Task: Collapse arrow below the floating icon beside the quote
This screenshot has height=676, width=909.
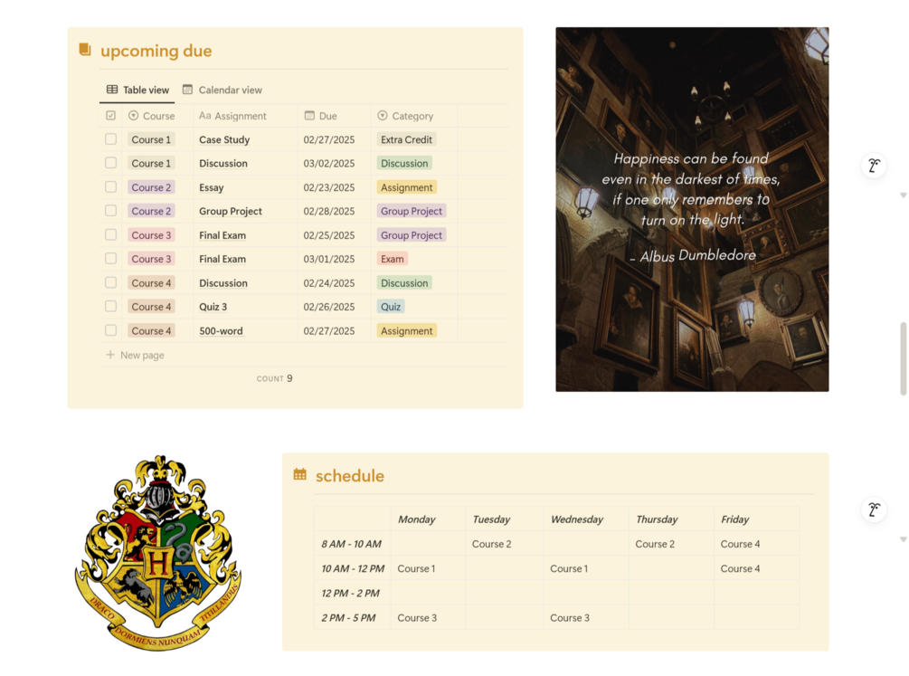Action: 904,195
